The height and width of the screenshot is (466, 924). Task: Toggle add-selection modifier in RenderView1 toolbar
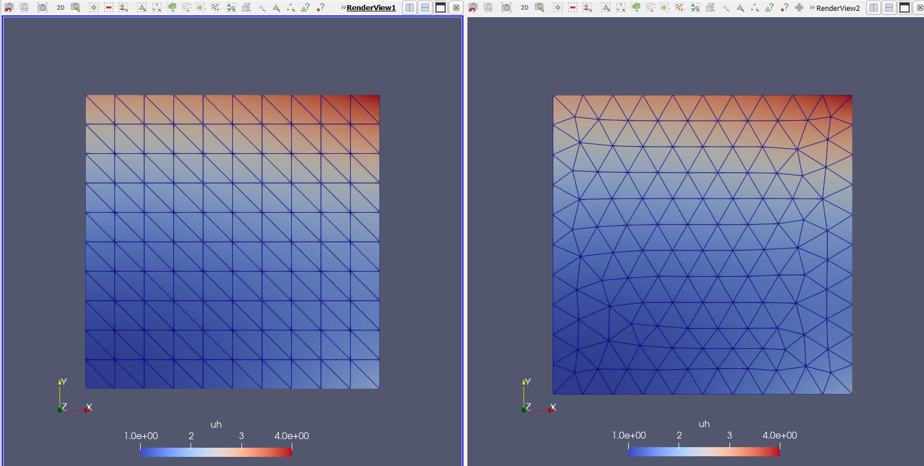[94, 7]
